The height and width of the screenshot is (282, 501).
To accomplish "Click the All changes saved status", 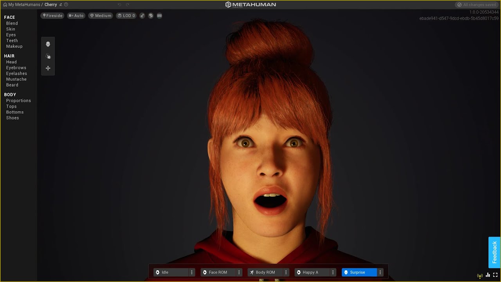I will click(x=477, y=5).
